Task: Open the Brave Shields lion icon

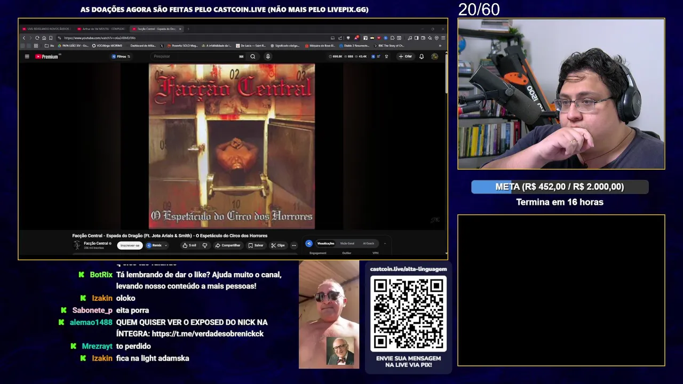Action: click(x=348, y=38)
